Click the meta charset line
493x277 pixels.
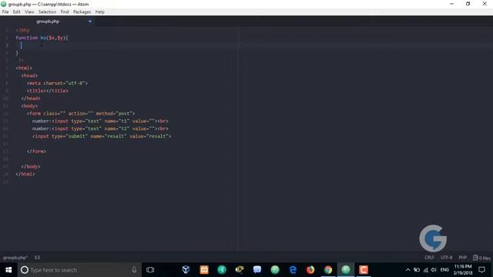click(57, 83)
